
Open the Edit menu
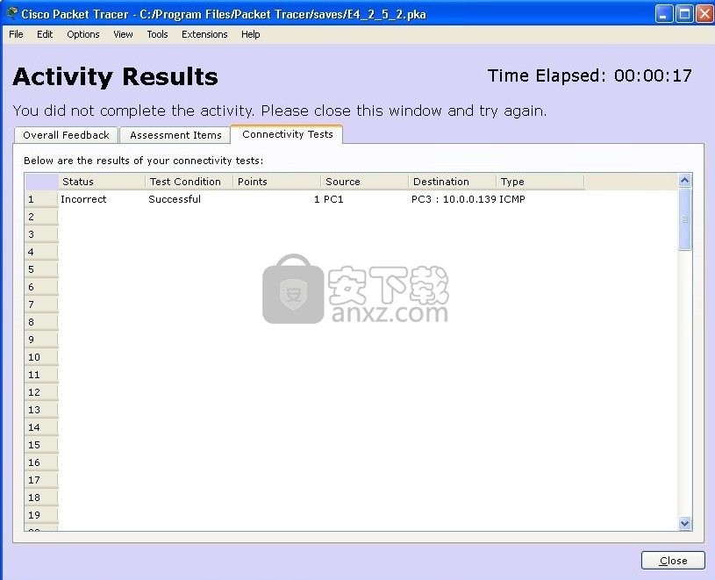tap(45, 34)
